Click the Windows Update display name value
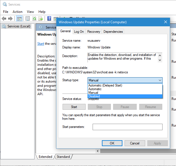 pos(99,47)
